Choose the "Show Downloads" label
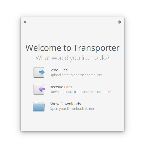 point(65,104)
